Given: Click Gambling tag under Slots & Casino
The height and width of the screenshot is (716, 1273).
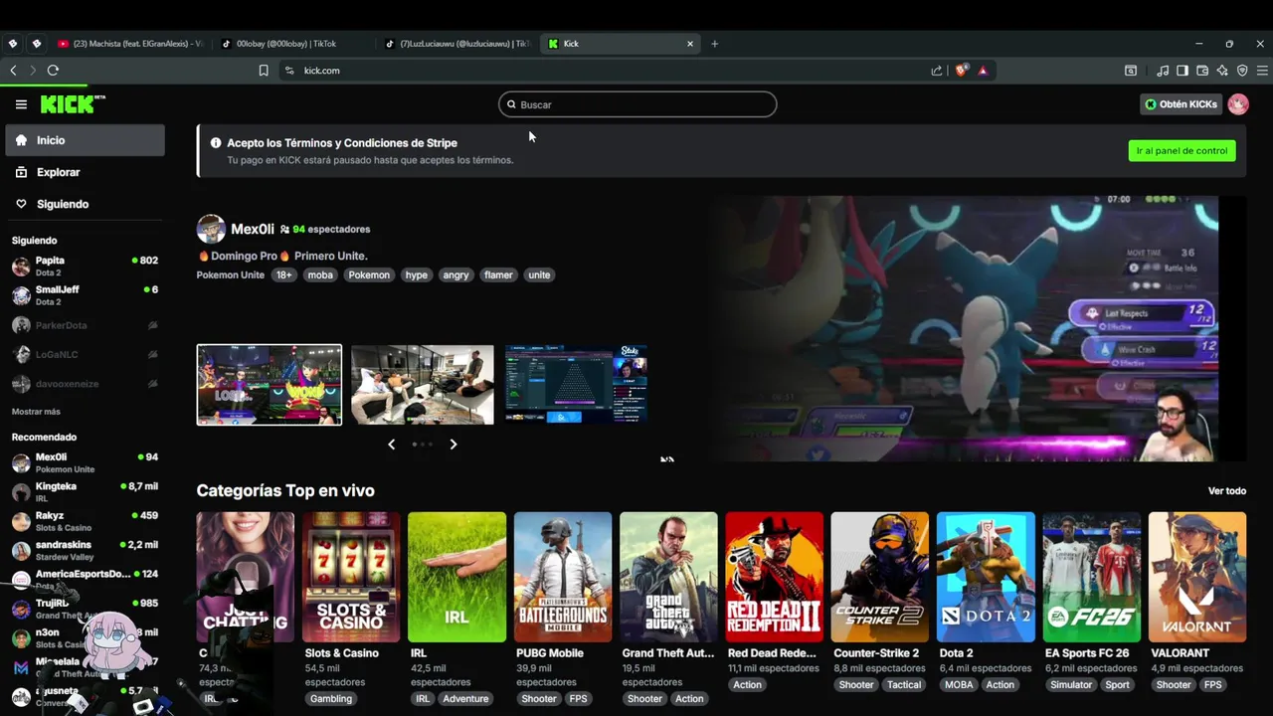Looking at the screenshot, I should [331, 699].
